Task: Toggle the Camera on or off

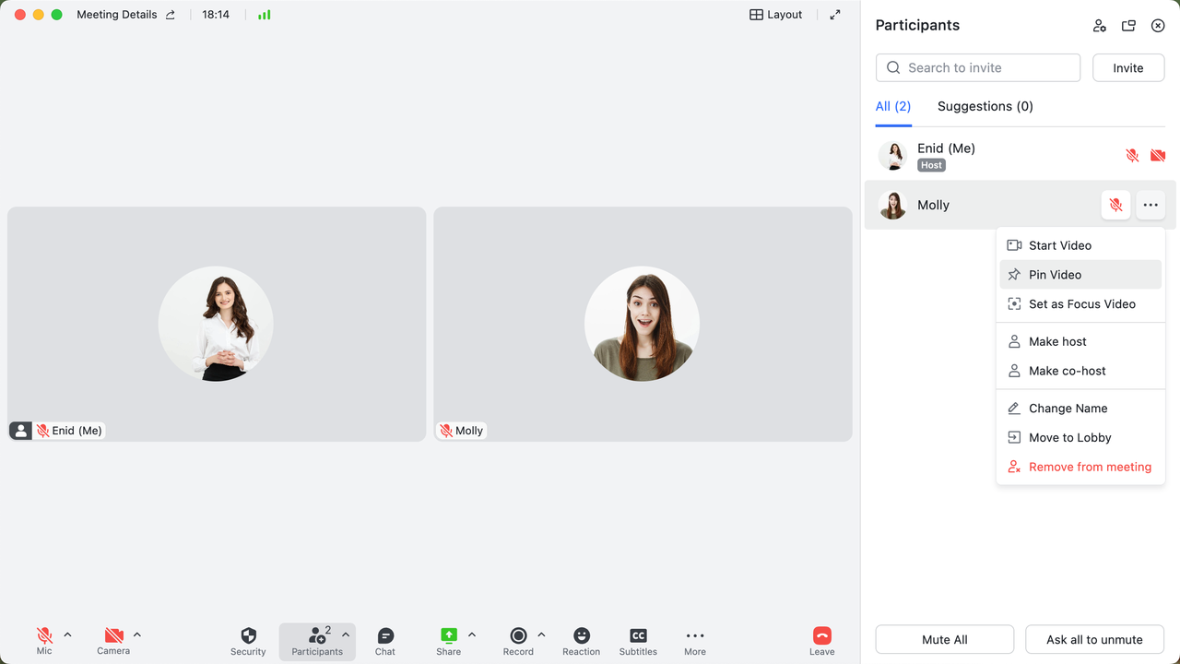Action: click(x=113, y=641)
